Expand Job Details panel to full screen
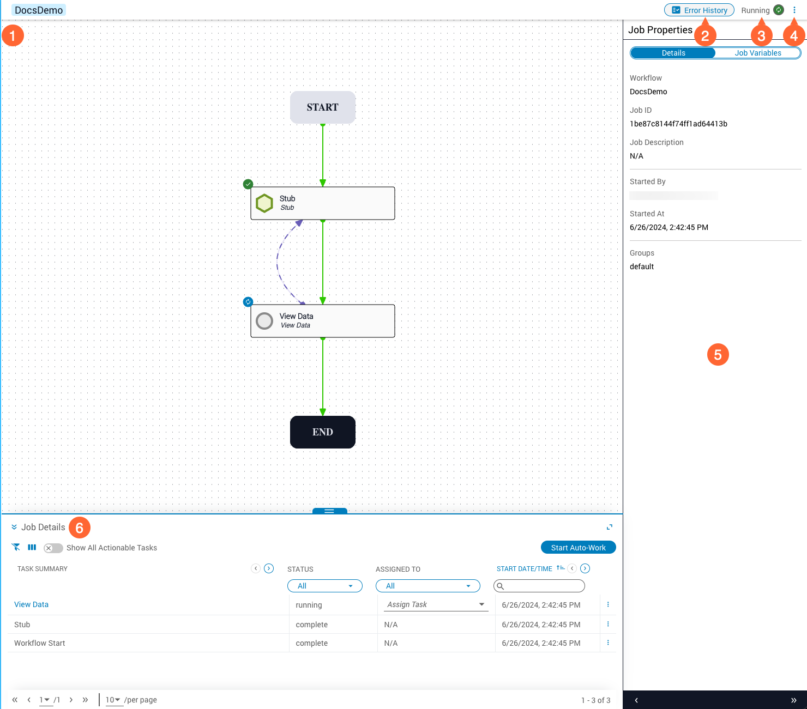 (x=609, y=527)
